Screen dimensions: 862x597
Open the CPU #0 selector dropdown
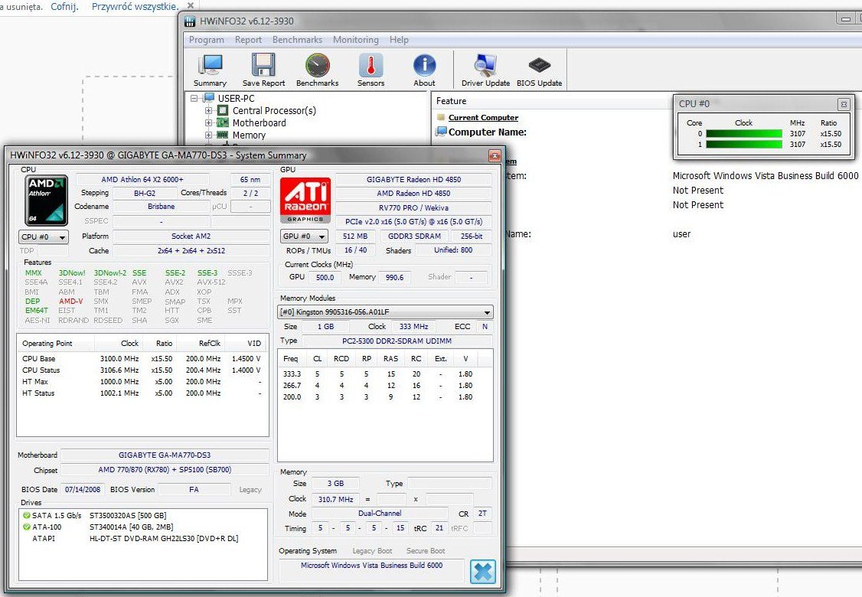coord(43,237)
